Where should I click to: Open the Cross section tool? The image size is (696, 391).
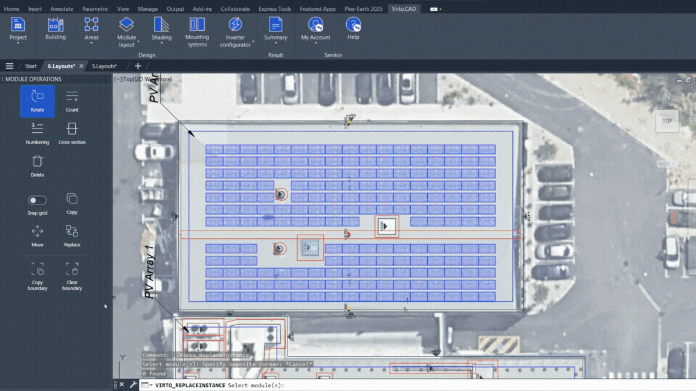click(72, 134)
